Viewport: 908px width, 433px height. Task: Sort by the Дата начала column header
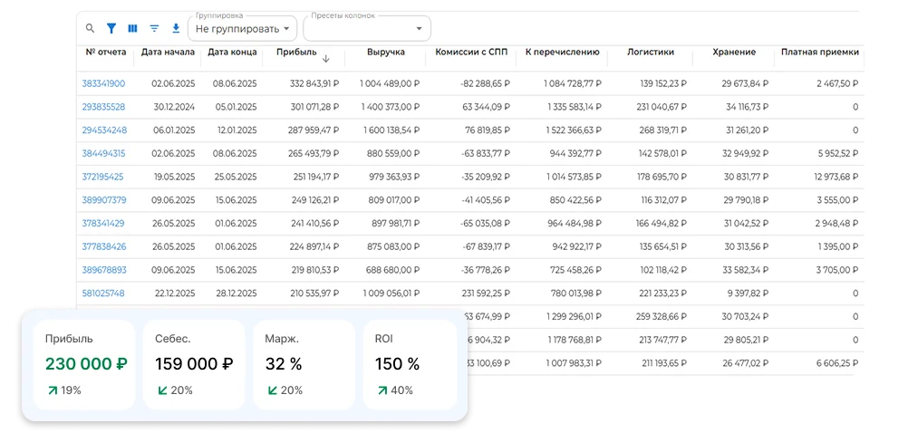(x=168, y=52)
